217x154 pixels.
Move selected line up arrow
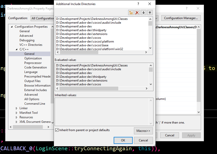[x=150, y=13]
